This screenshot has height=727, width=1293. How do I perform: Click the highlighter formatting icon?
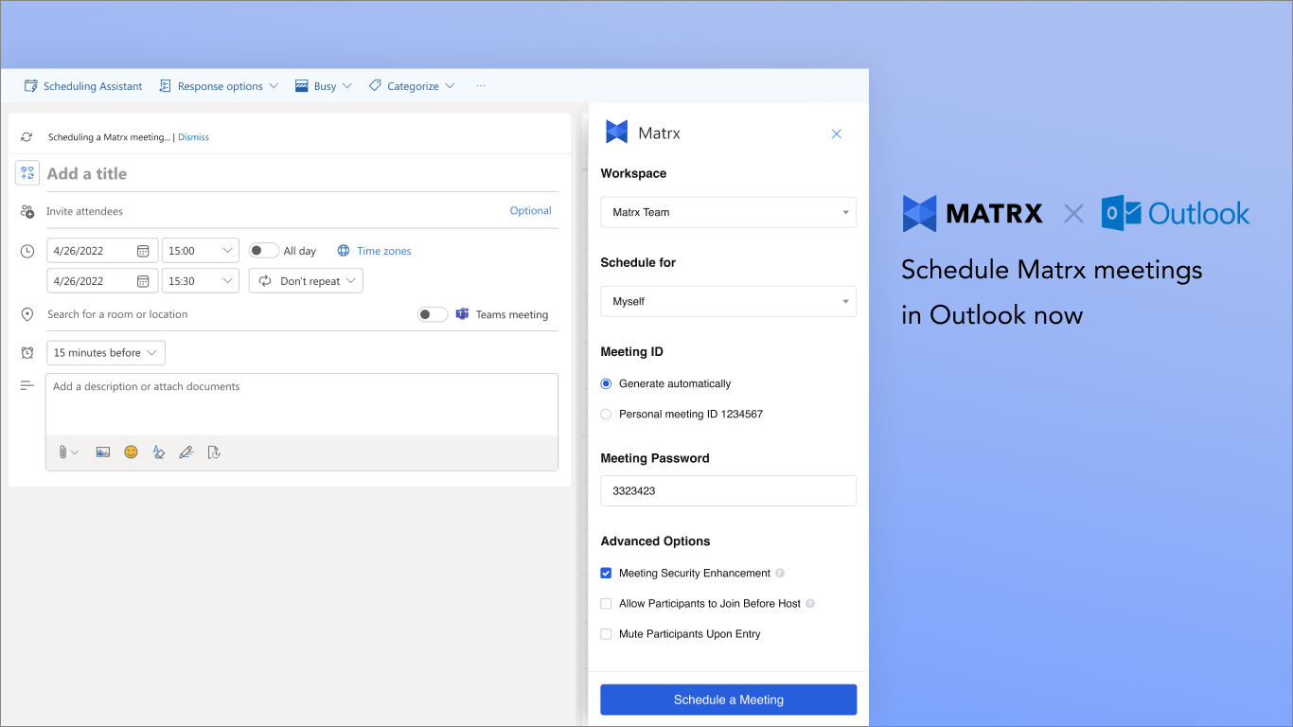click(159, 452)
